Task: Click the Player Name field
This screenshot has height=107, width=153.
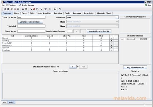Action: point(31,31)
